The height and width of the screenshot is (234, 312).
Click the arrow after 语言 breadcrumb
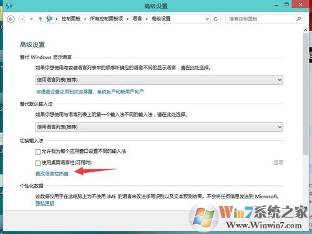pos(147,19)
